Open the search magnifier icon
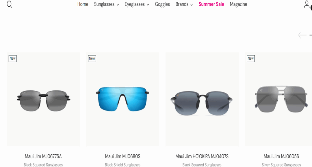Screen dimensions: 312x167 point(9,4)
